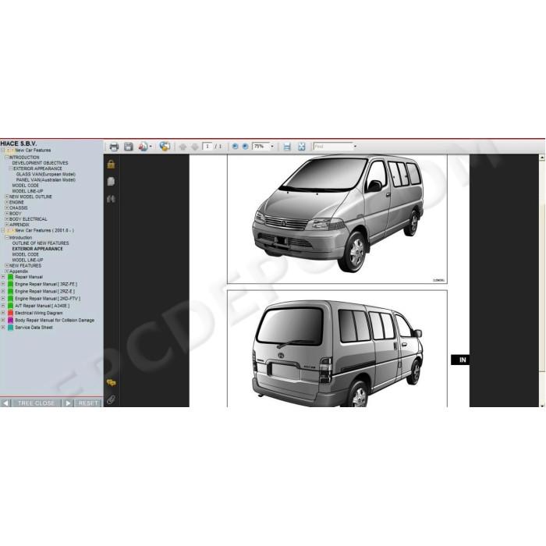Click the page number input field
The width and height of the screenshot is (546, 546).
click(207, 147)
